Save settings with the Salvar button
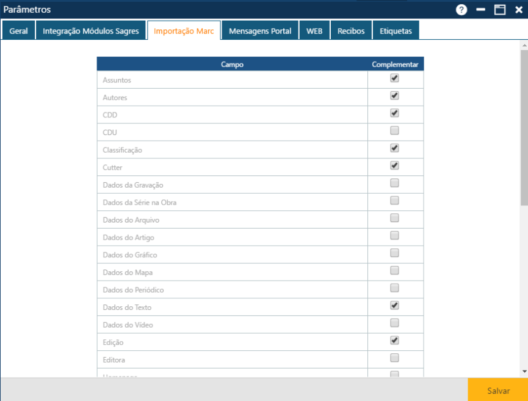The image size is (528, 401). pos(498,390)
